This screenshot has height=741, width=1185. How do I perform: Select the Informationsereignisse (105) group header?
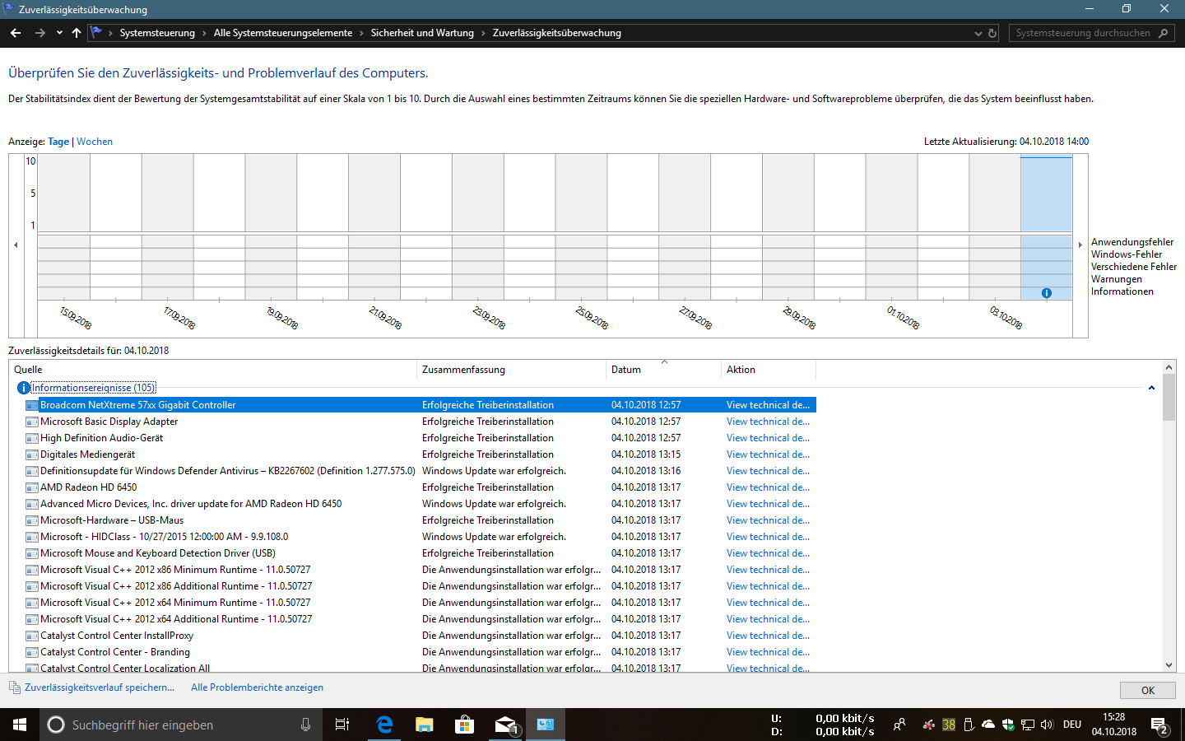(x=93, y=388)
